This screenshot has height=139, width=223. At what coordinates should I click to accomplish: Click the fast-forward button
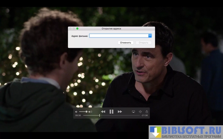120,112
